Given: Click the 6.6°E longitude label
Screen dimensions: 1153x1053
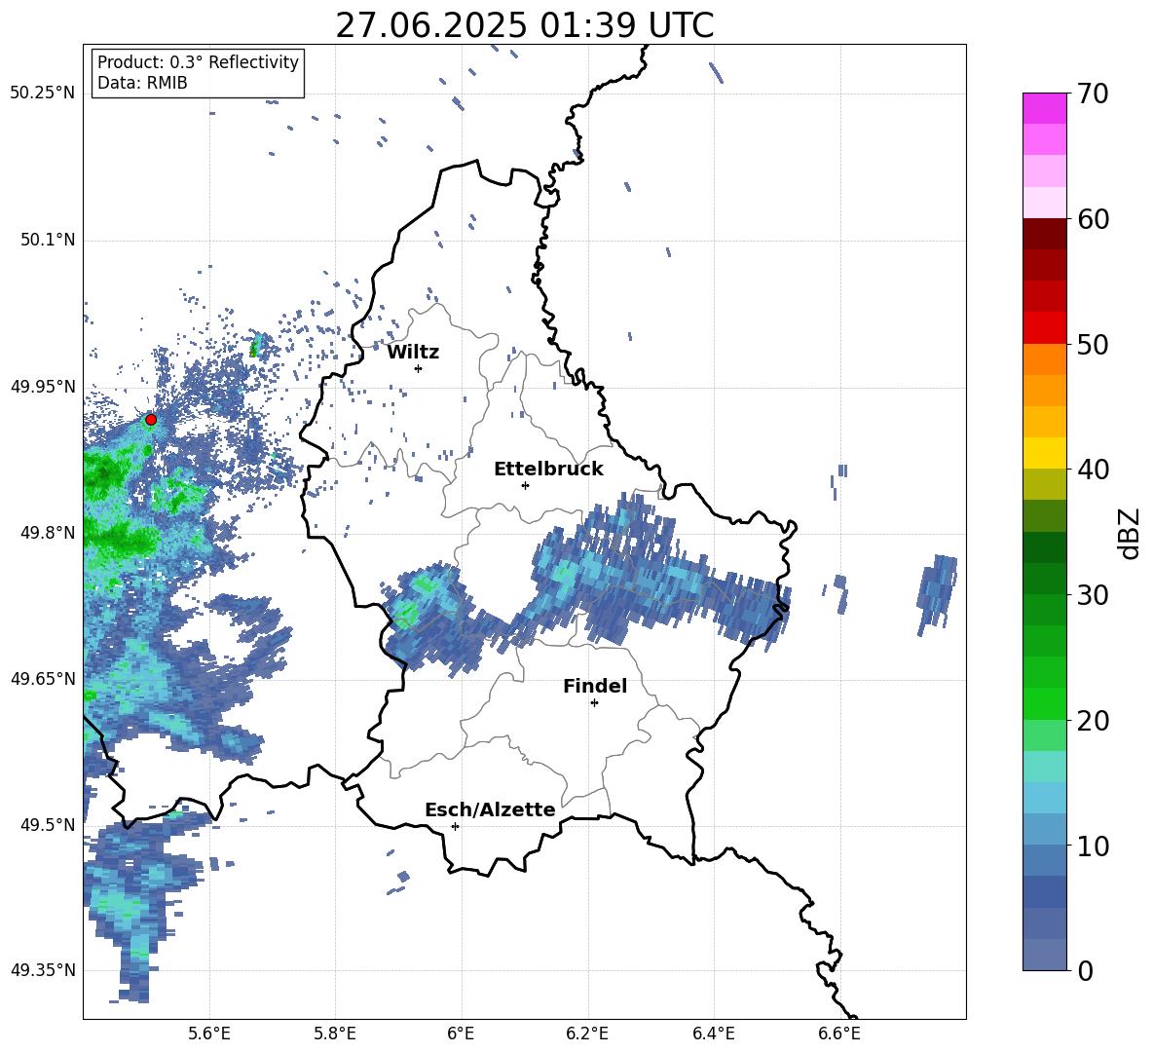Looking at the screenshot, I should 839,1034.
